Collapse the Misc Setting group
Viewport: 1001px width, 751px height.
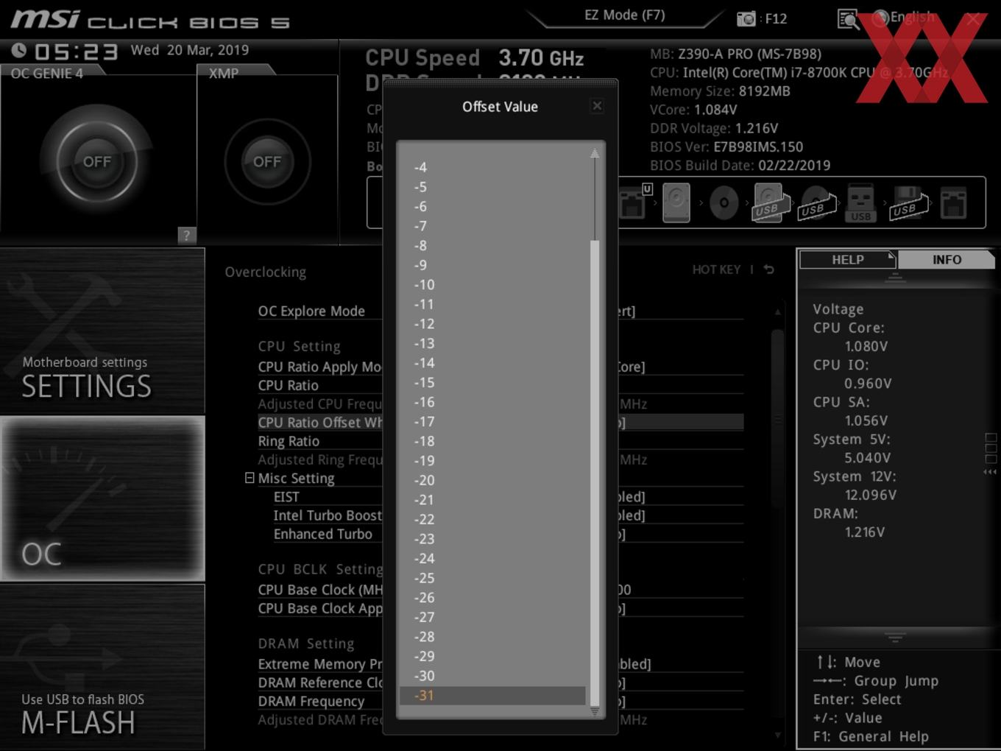(250, 478)
